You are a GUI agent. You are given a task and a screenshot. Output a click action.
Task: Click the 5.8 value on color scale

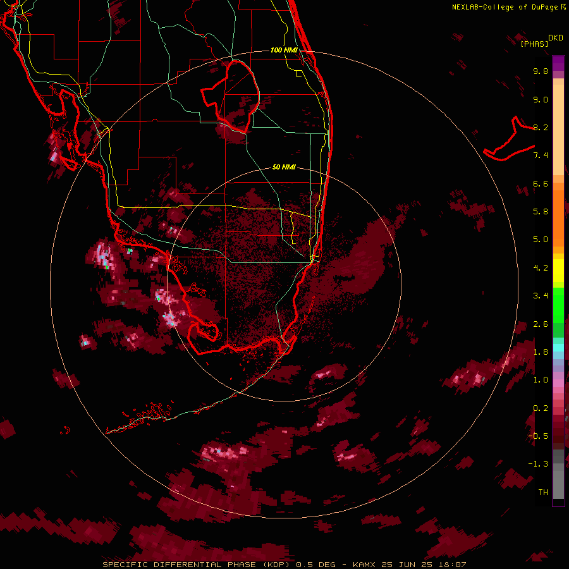(541, 212)
